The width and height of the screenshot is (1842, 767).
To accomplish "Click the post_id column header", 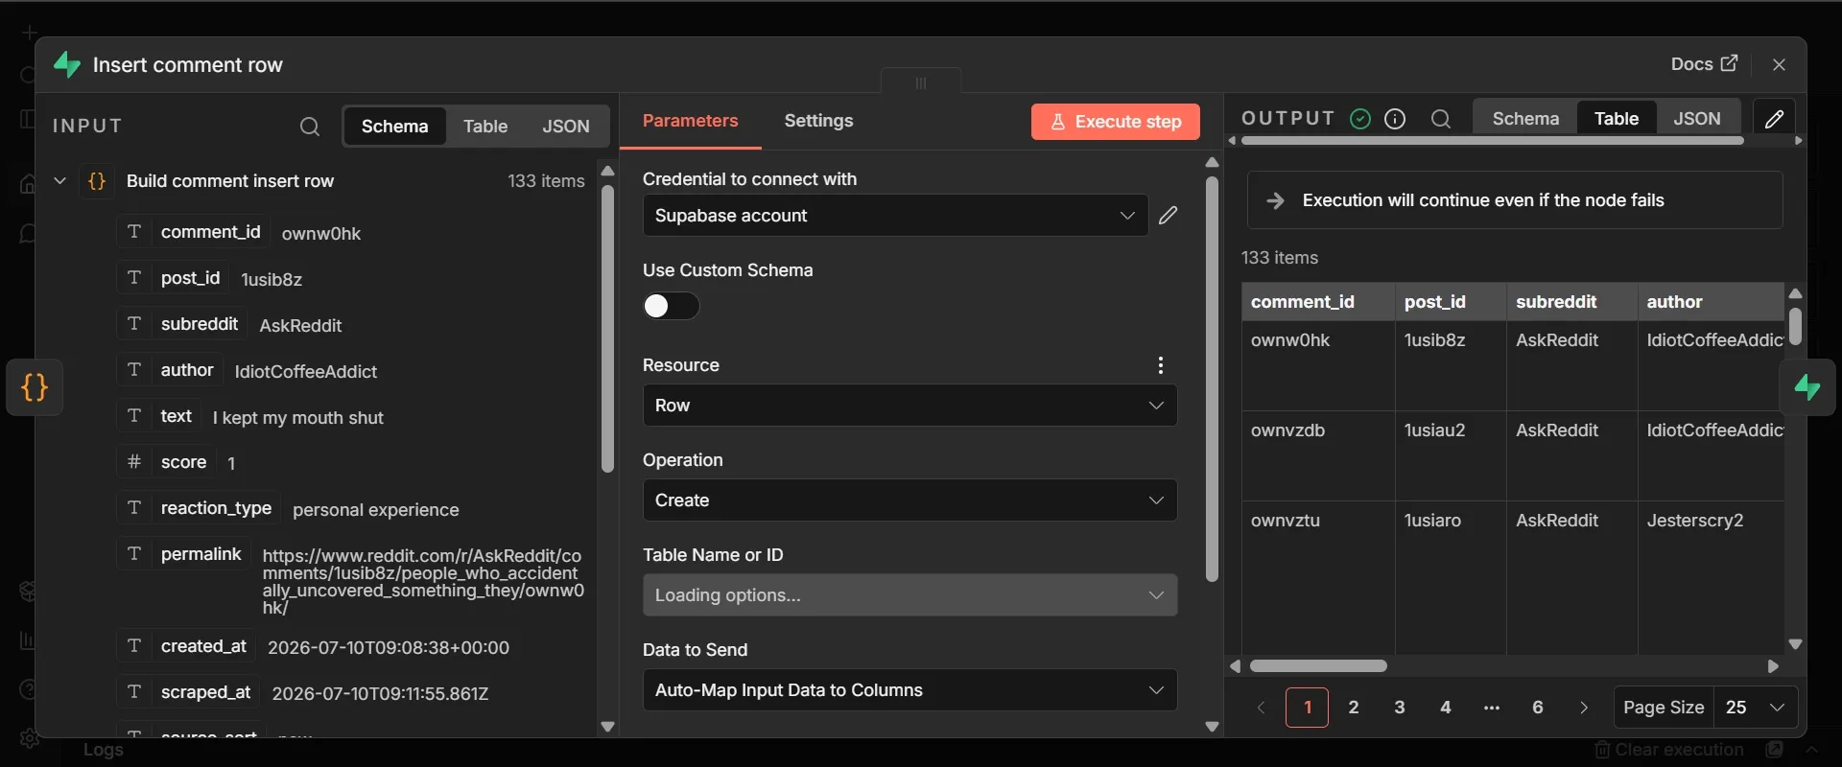I will point(1451,302).
